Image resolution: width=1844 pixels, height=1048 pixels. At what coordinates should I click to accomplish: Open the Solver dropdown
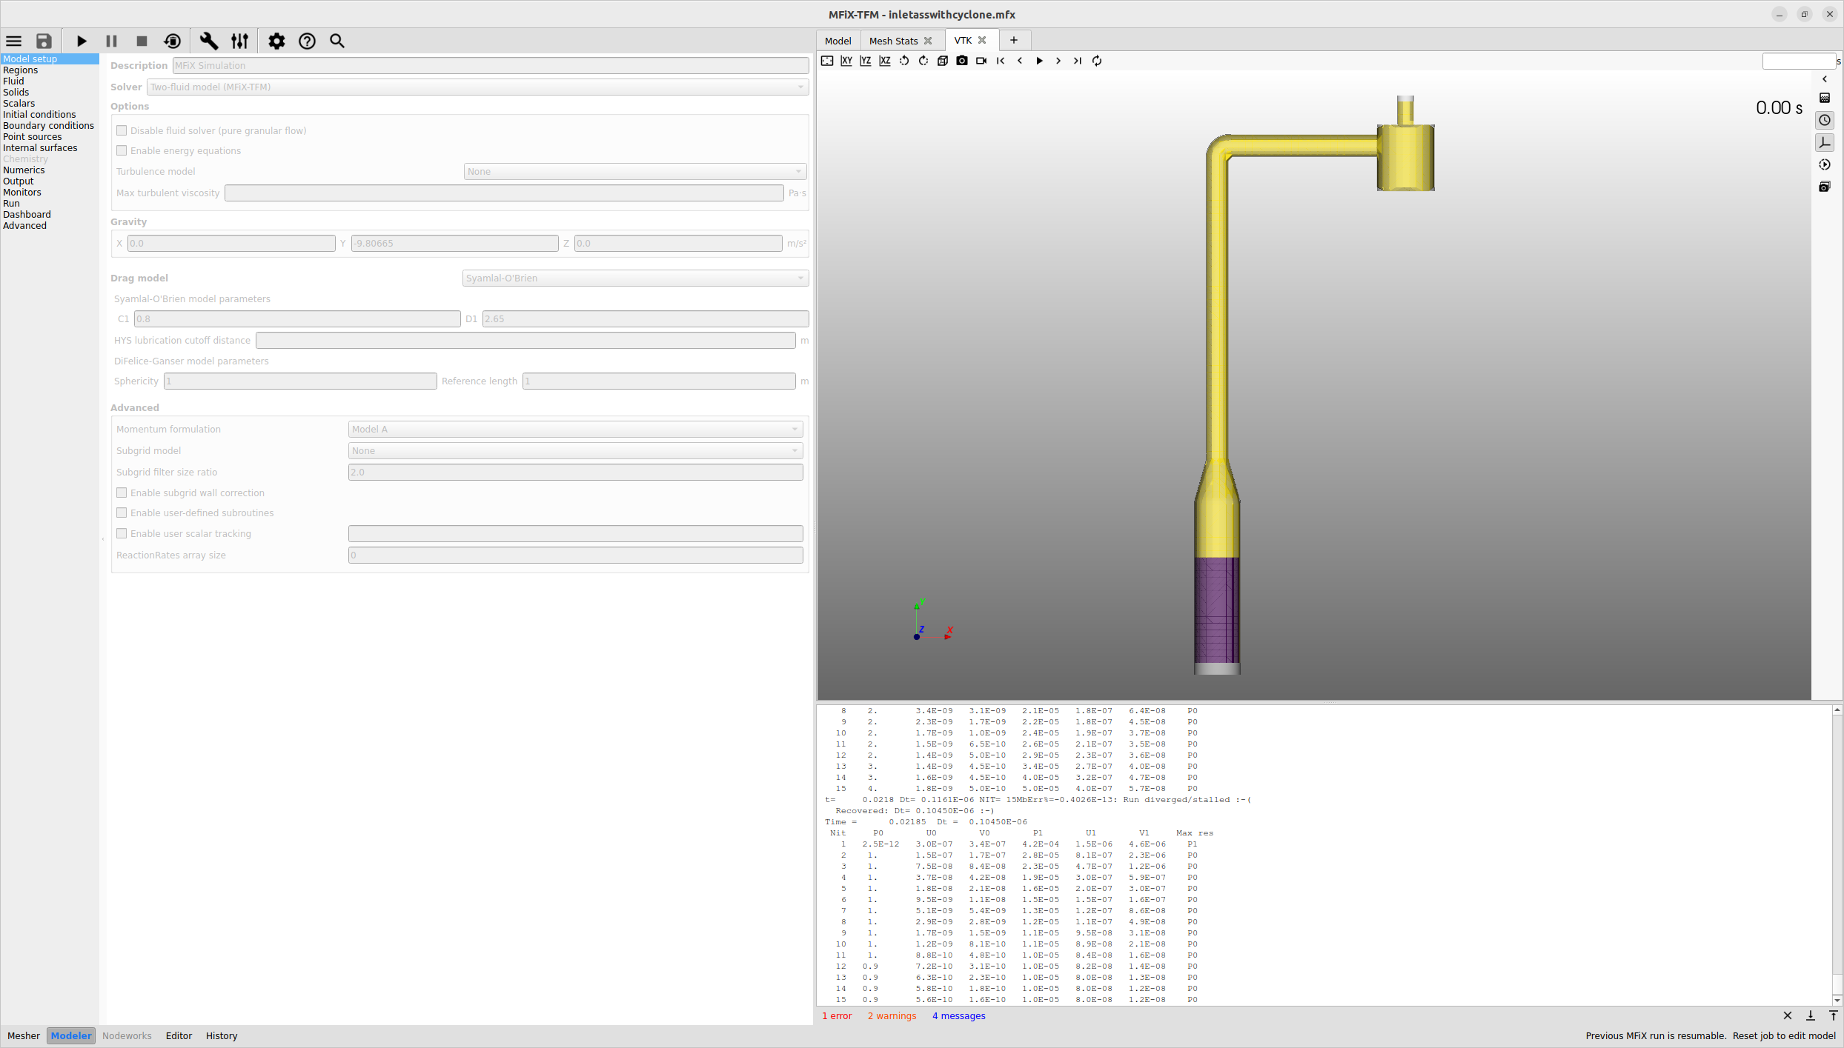[x=477, y=87]
